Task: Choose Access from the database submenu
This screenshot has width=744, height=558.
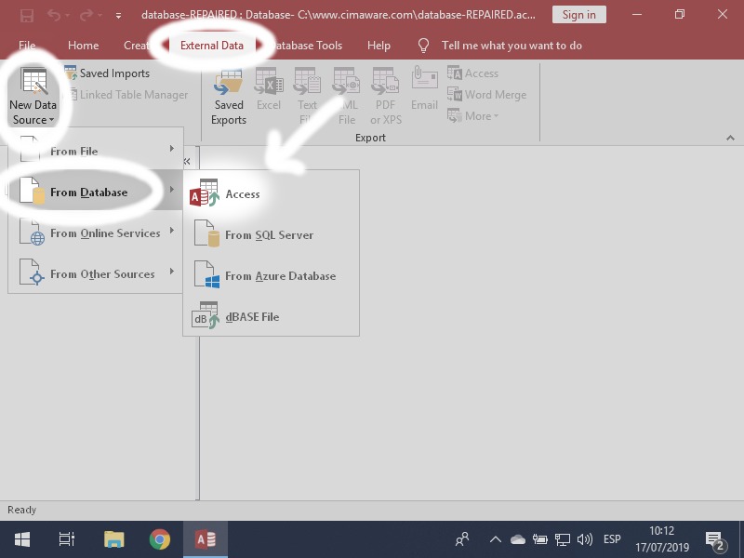Action: (272, 193)
